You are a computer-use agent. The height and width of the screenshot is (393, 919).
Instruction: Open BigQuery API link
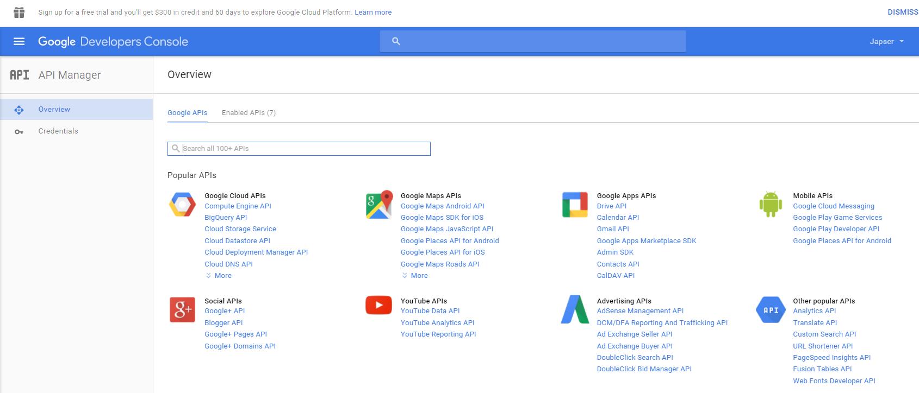coord(226,218)
